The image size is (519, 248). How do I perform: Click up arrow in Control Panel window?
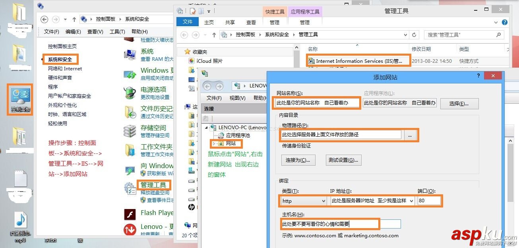[x=74, y=19]
